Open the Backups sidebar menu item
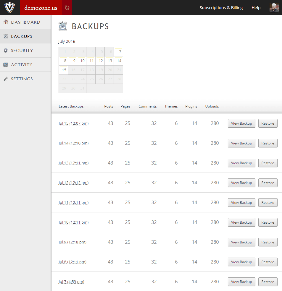The image size is (282, 291). coord(21,36)
